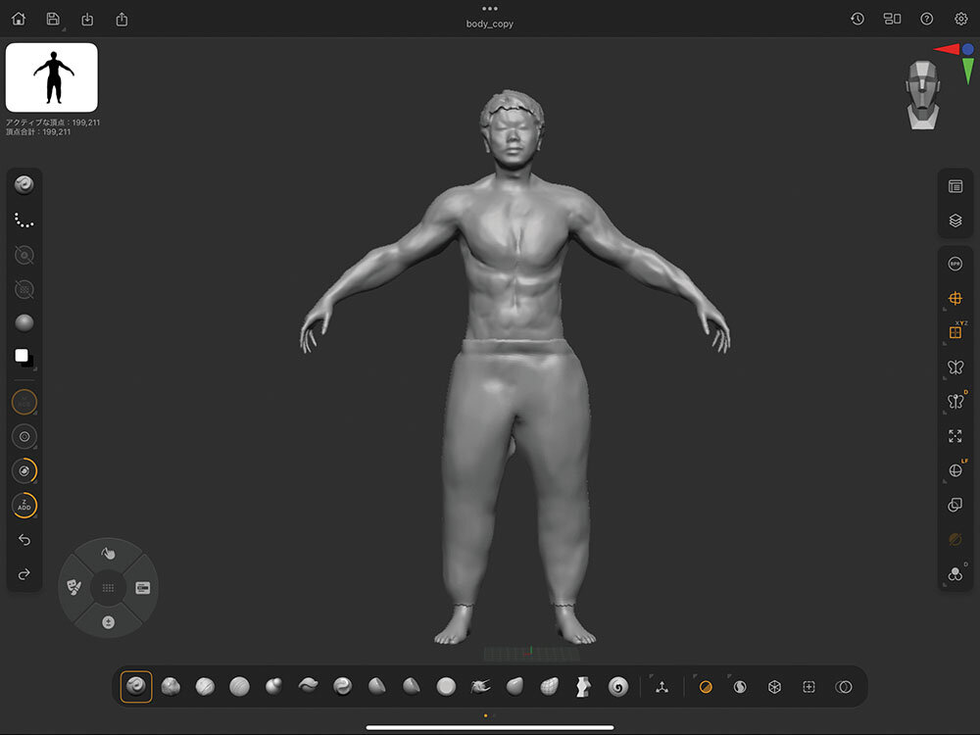This screenshot has width=980, height=735.
Task: Toggle the Z ADD mode button
Action: coord(24,506)
